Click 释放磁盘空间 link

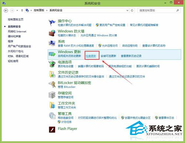coord(65,118)
